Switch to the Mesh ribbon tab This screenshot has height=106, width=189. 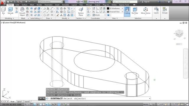pos(32,5)
